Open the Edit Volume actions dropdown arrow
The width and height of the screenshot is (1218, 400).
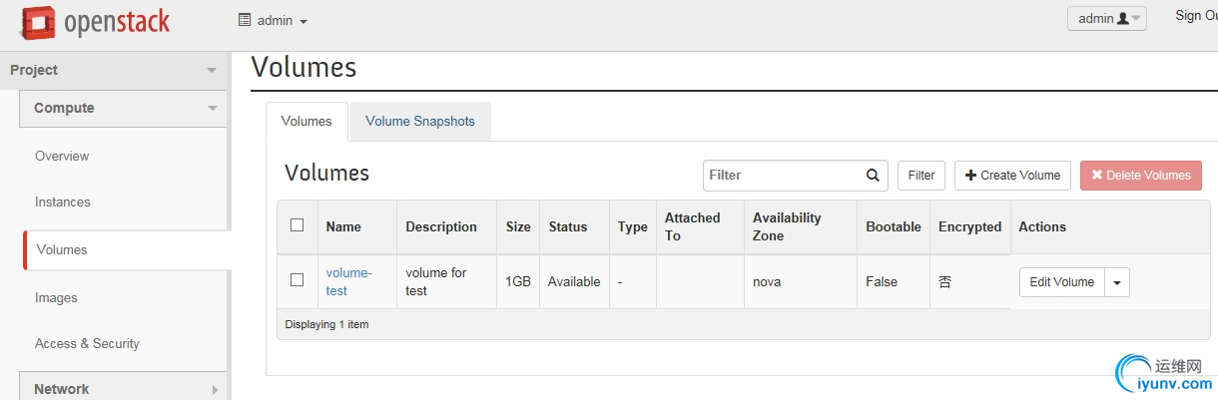click(1117, 282)
